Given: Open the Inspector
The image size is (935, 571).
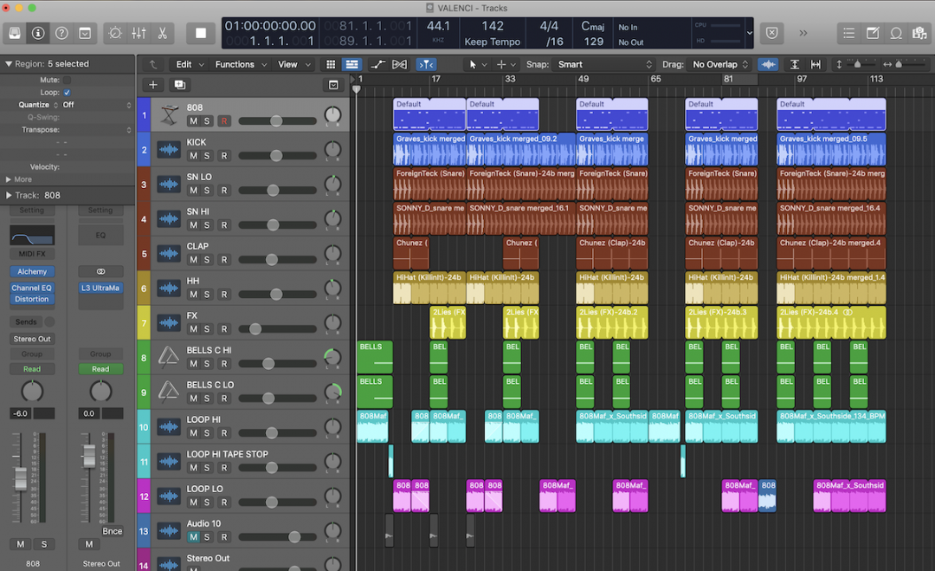Looking at the screenshot, I should click(36, 33).
